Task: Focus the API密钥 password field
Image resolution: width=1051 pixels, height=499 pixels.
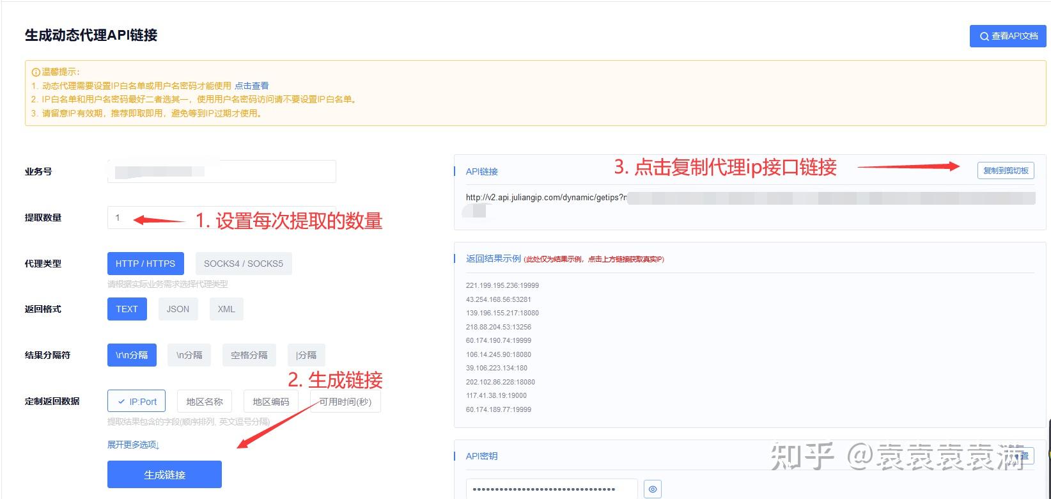Action: coord(552,489)
